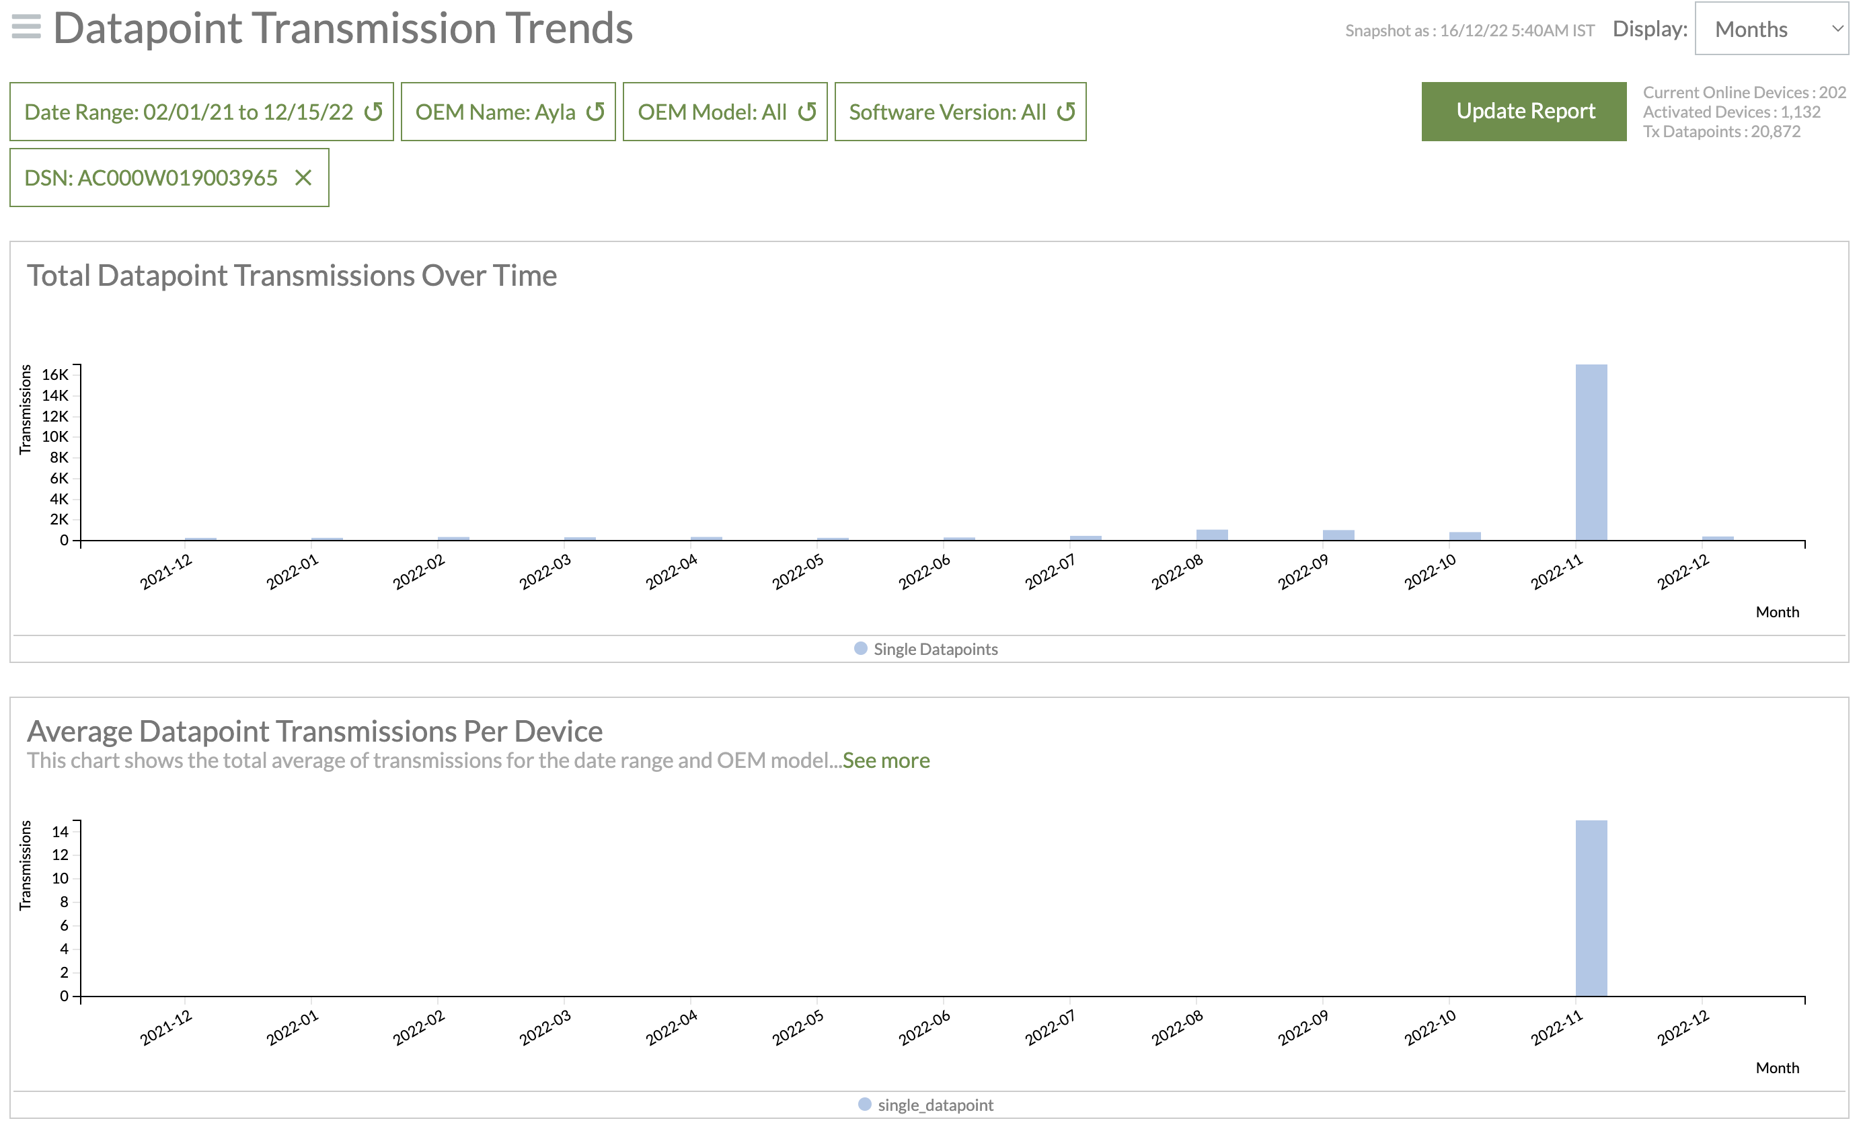Open the Software Version: All filter
The image size is (1863, 1131).
coord(946,112)
